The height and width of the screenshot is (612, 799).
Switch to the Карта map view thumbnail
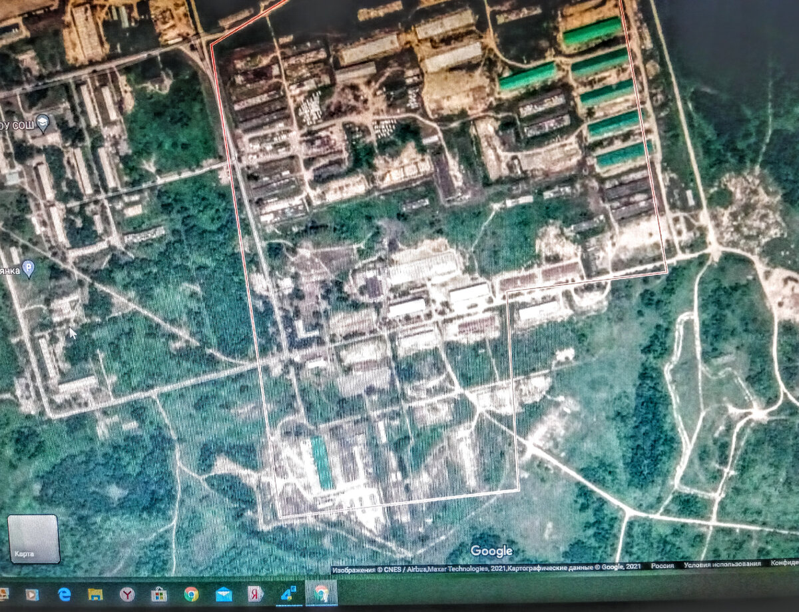pyautogui.click(x=34, y=539)
